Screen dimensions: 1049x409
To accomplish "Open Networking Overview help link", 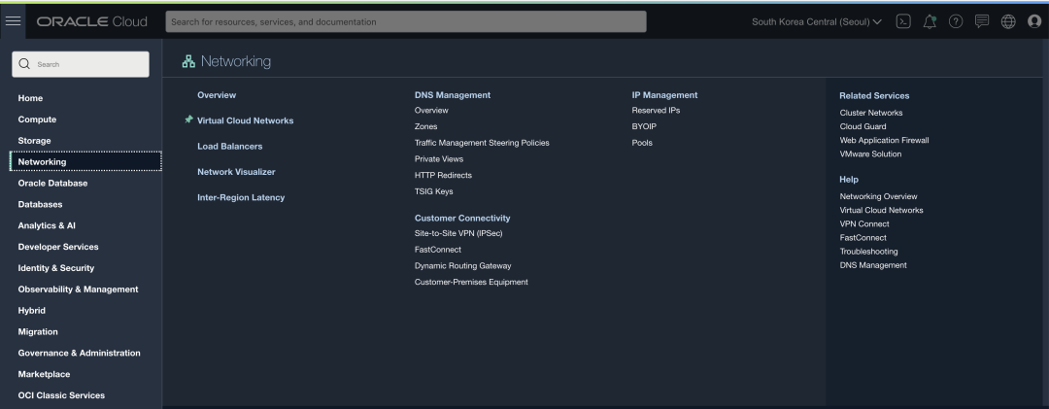I will [x=878, y=196].
